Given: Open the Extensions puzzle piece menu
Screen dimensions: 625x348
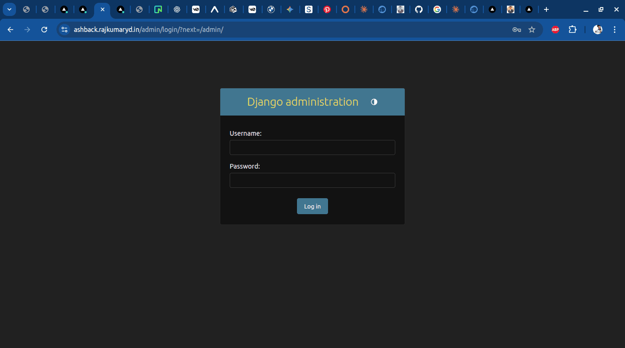Looking at the screenshot, I should click(x=572, y=30).
